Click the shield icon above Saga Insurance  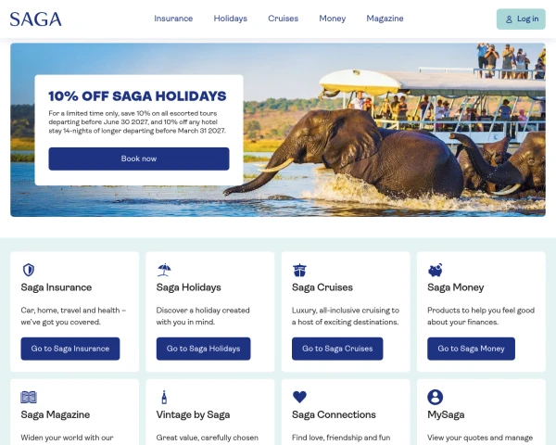[29, 270]
